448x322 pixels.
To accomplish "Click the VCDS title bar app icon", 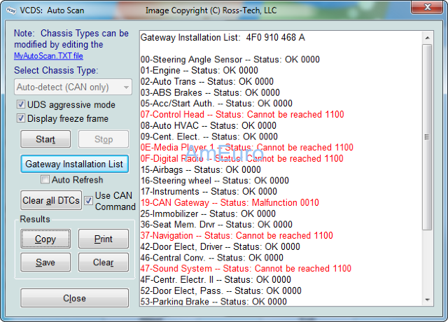I will (x=11, y=10).
